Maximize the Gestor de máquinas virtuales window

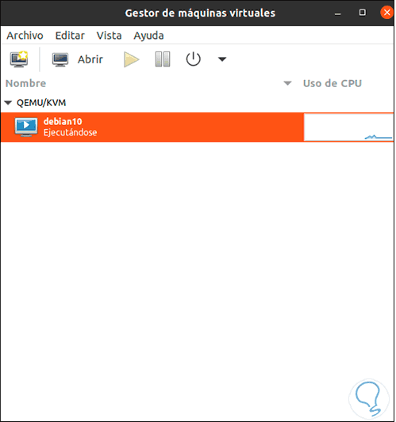coord(363,13)
